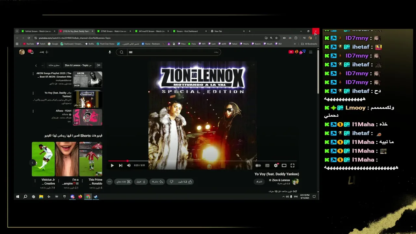The height and width of the screenshot is (234, 416).
Task: Switch to Stream - Kick Dashboard tab
Action: point(189,31)
